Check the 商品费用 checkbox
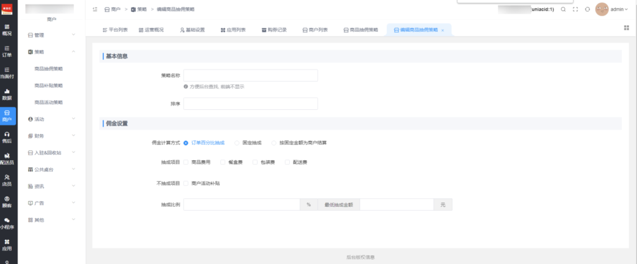The image size is (637, 264). point(185,162)
